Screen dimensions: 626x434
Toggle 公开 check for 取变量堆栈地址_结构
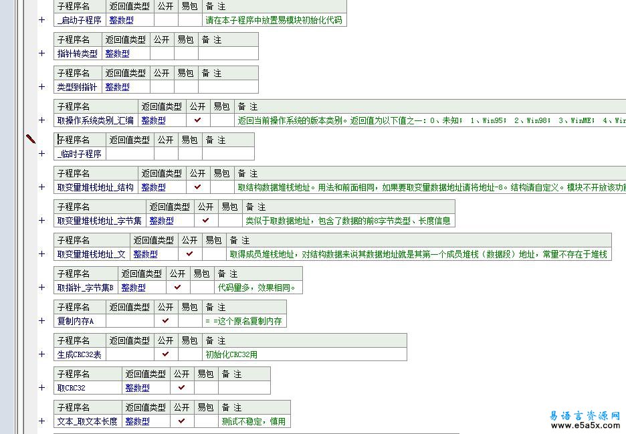click(x=197, y=187)
